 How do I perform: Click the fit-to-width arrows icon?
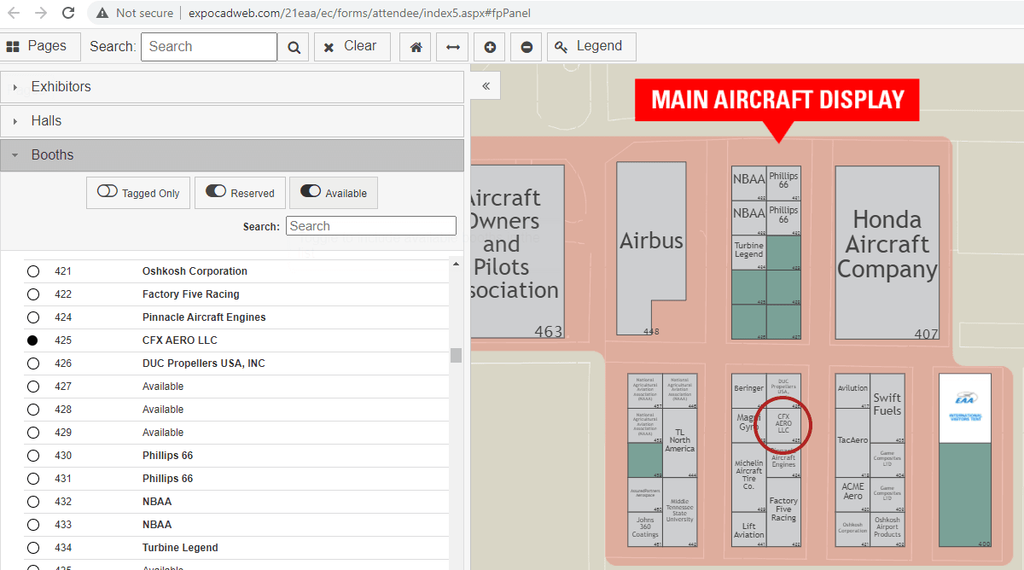coord(452,47)
